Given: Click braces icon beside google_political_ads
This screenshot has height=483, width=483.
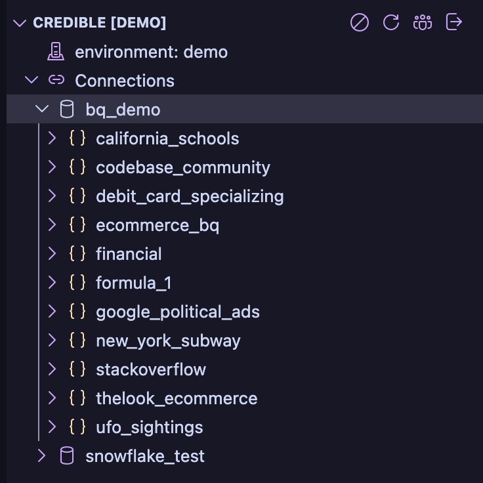Looking at the screenshot, I should click(77, 311).
